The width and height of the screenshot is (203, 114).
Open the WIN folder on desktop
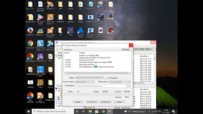click(x=60, y=5)
